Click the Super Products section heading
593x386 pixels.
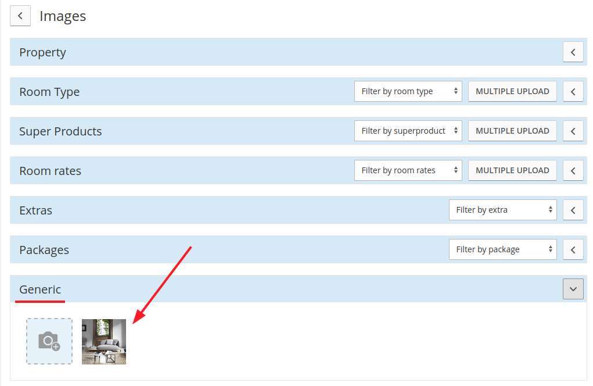coord(60,131)
